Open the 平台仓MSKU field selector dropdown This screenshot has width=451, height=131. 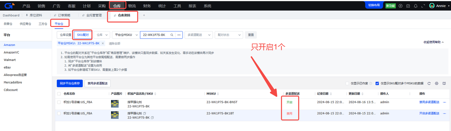tap(125, 35)
